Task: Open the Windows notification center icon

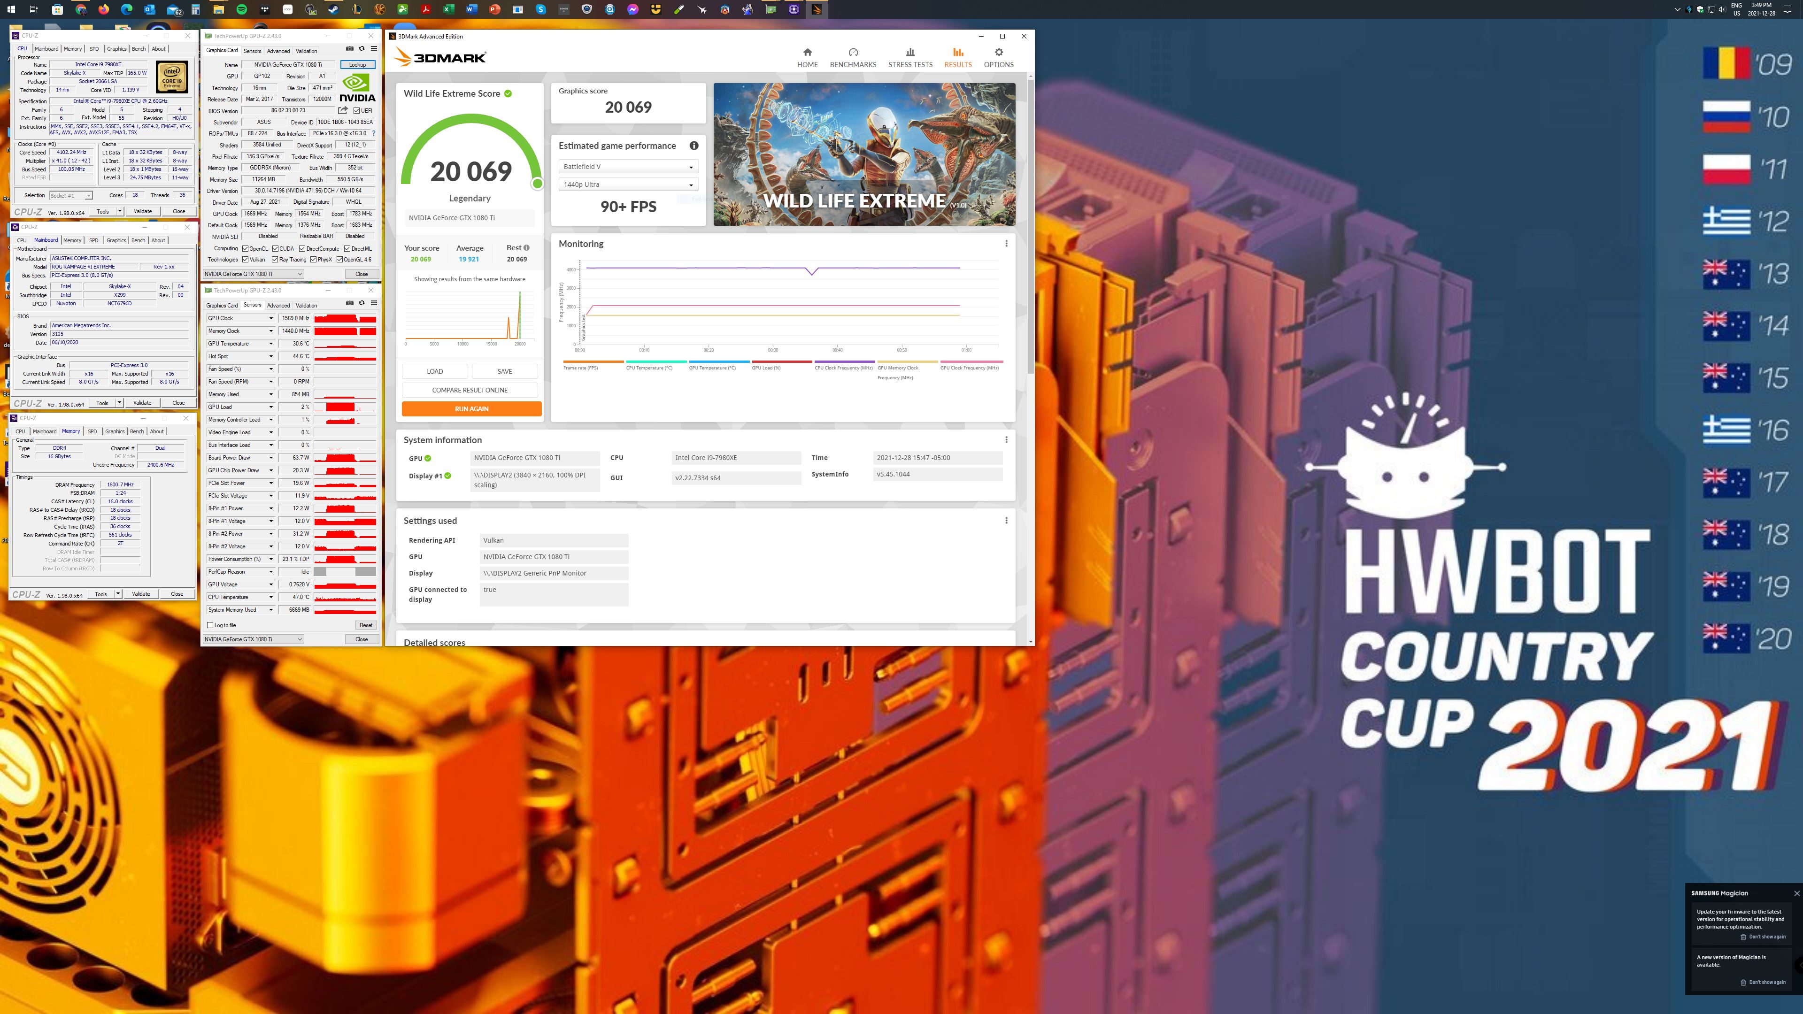Action: pyautogui.click(x=1787, y=9)
